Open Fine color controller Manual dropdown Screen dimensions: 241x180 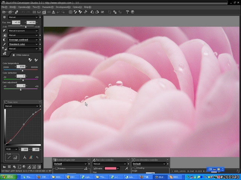[x=110, y=164]
